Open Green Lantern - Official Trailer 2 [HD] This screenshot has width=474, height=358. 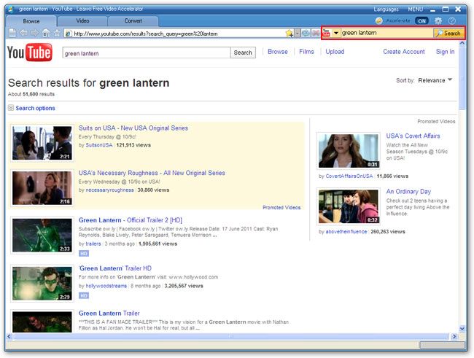click(x=131, y=220)
